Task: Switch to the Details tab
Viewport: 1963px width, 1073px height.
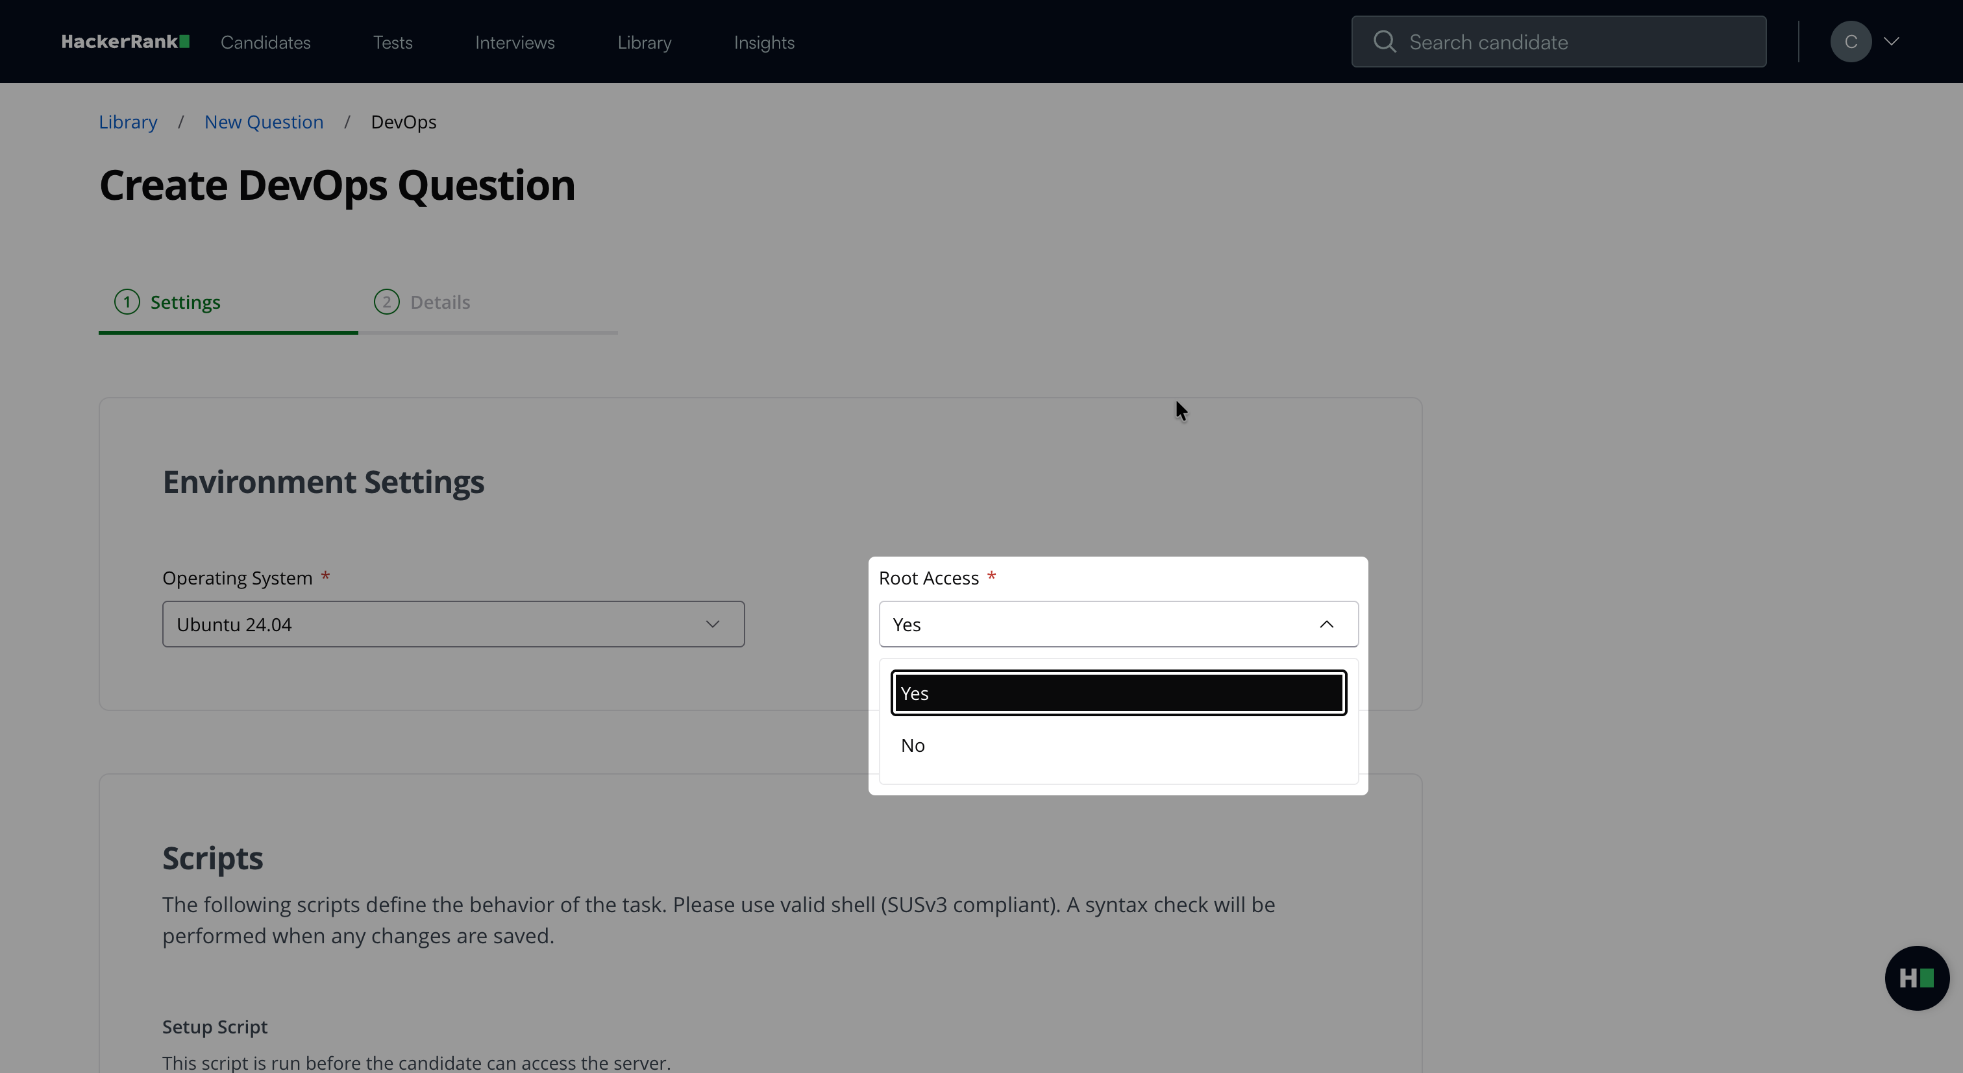Action: coord(439,302)
